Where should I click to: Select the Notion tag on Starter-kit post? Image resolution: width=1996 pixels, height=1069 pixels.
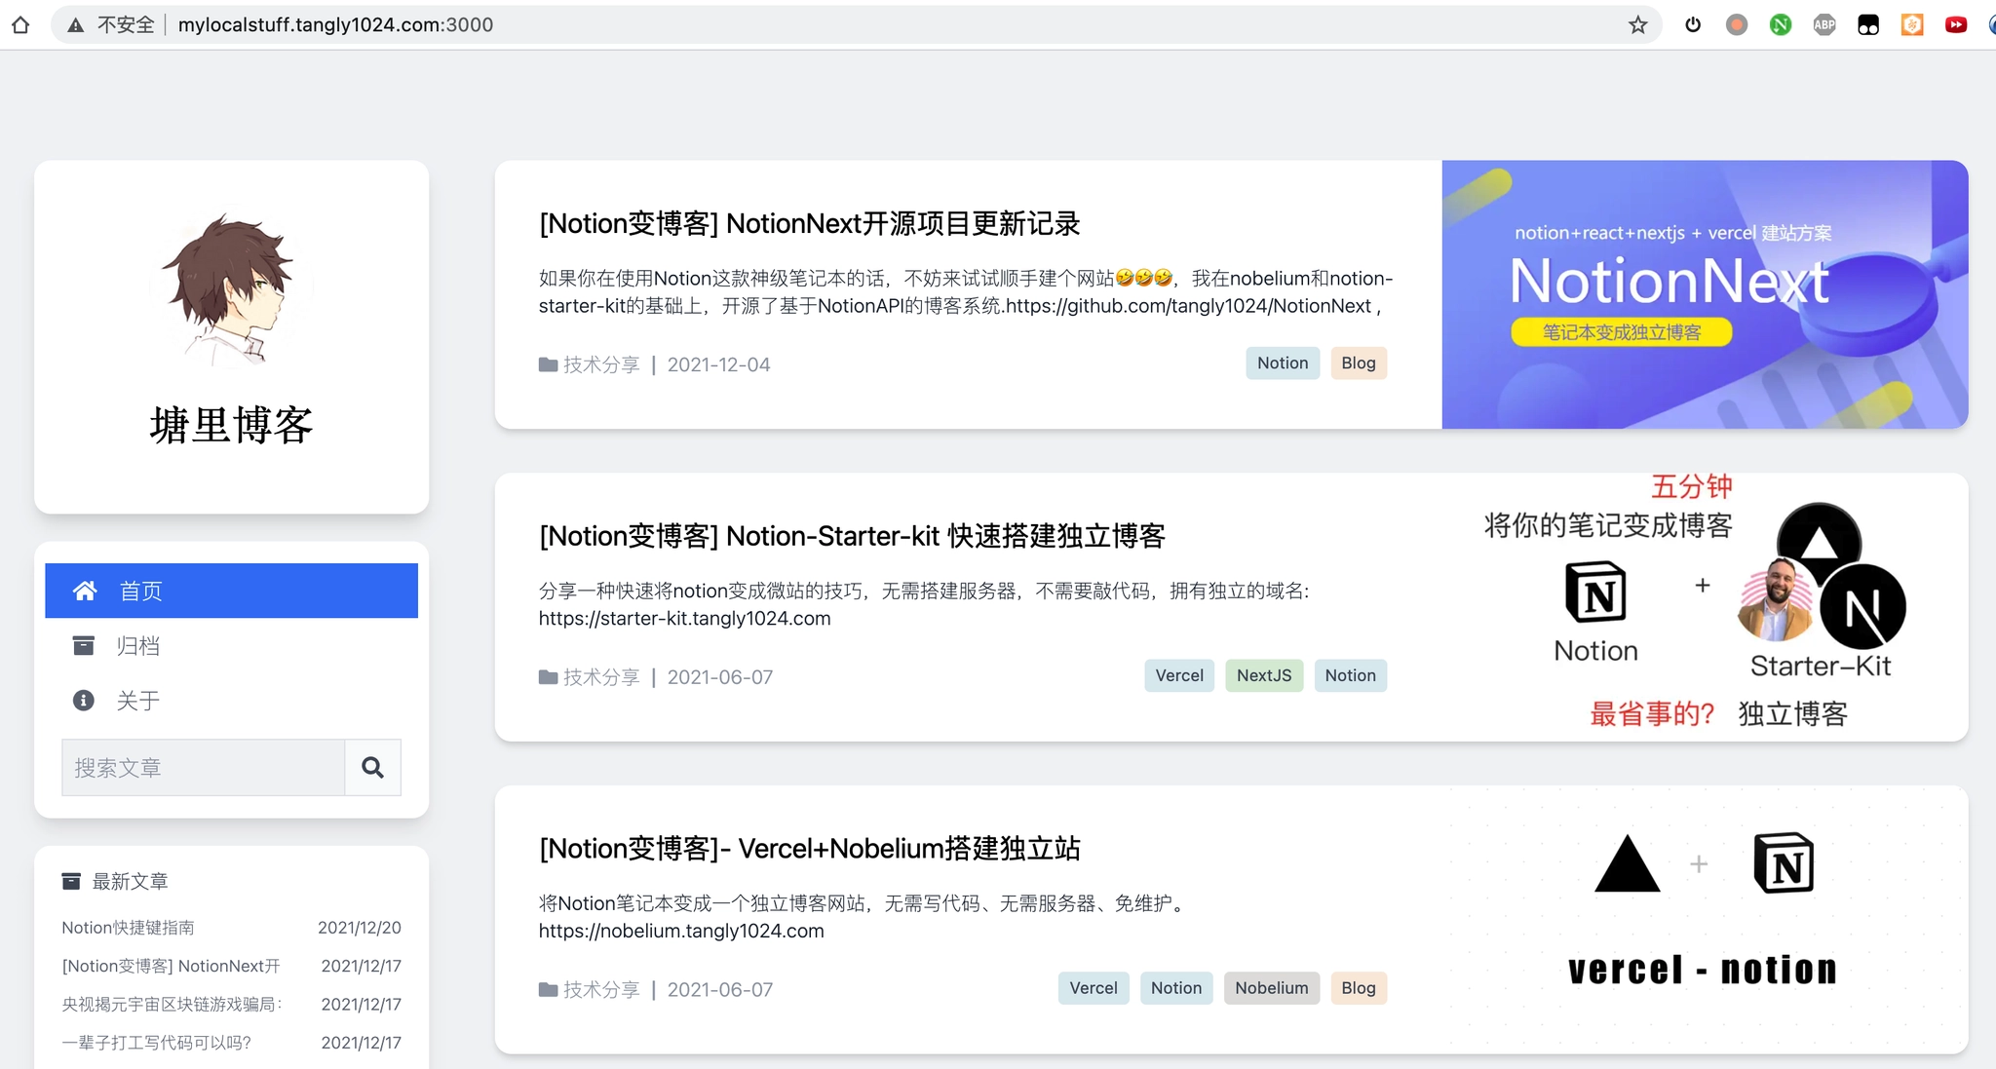click(x=1350, y=675)
